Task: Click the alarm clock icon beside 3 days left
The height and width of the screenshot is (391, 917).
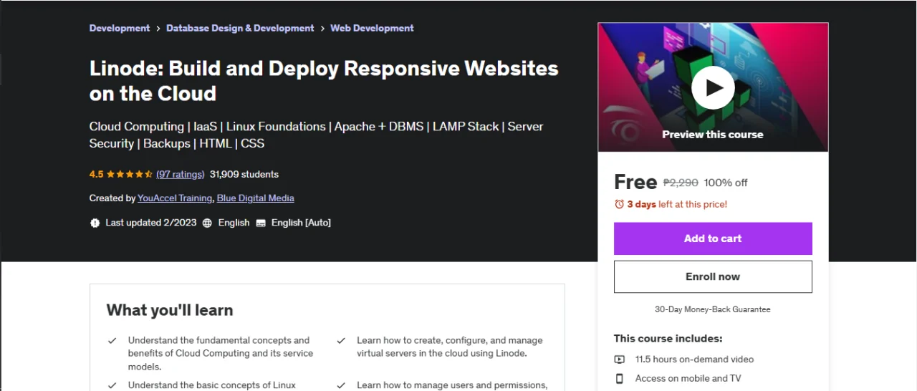Action: coord(620,204)
